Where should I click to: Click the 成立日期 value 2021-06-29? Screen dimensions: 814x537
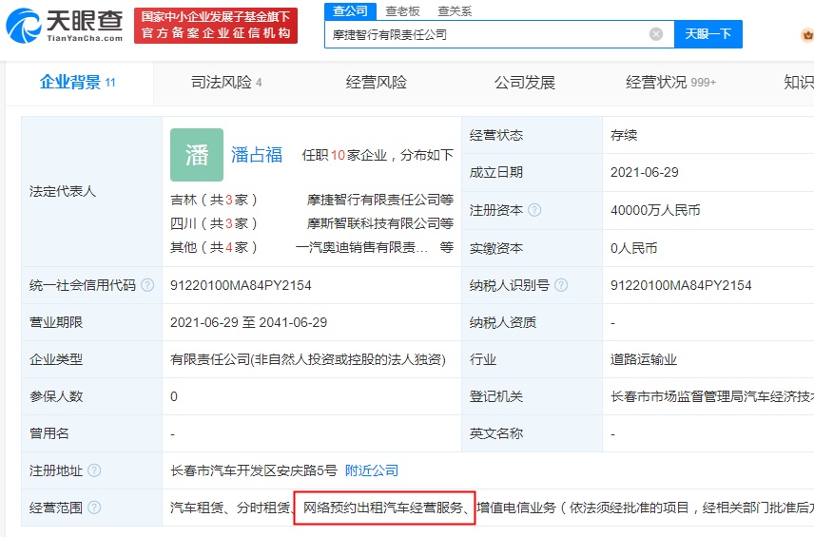coord(644,172)
